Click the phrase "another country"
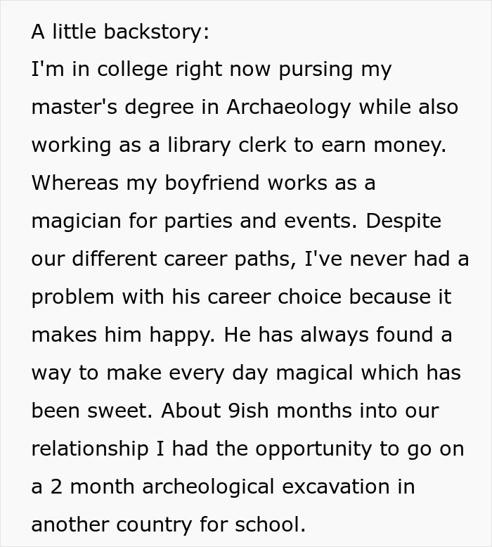Screen dimensions: 492x547 (x=112, y=525)
